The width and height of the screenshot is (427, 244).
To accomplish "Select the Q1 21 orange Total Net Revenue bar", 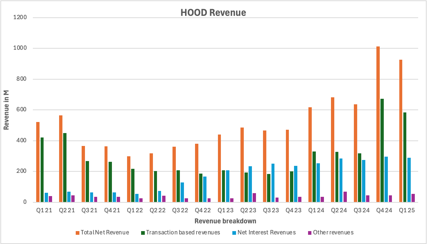I will pyautogui.click(x=38, y=162).
